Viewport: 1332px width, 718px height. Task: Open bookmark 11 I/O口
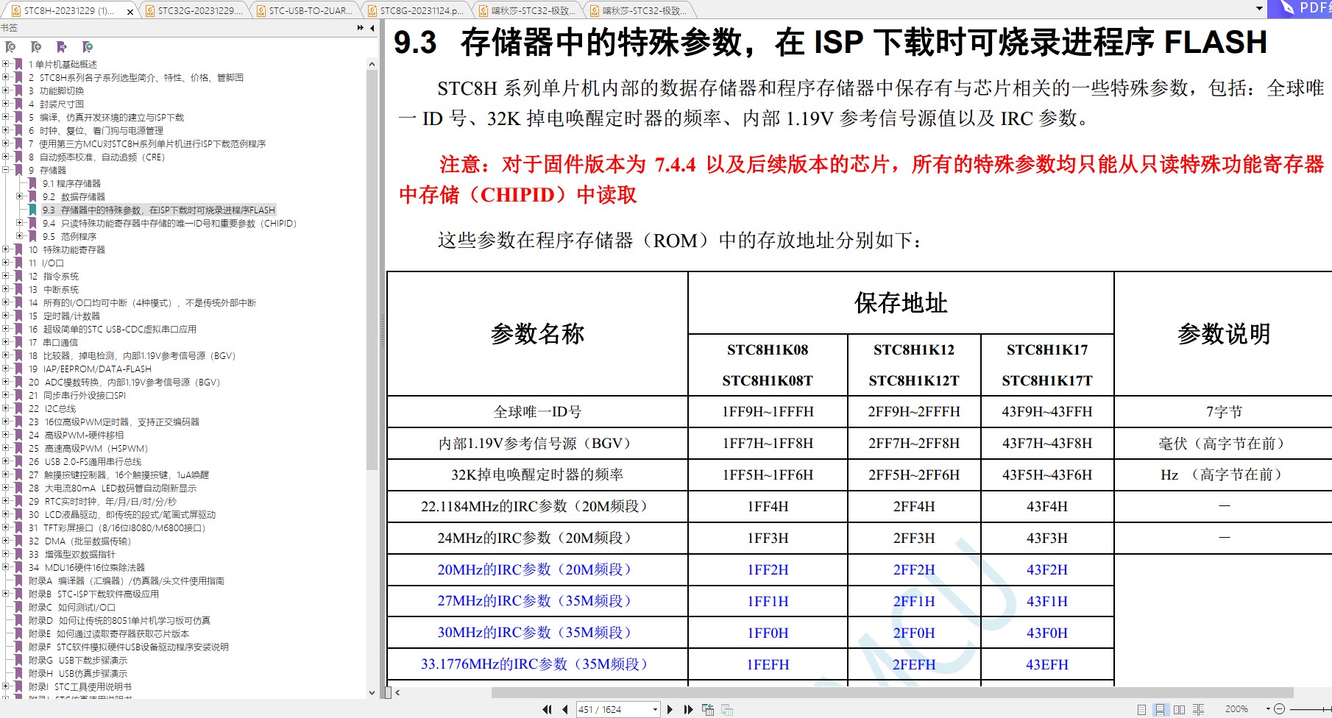46,263
